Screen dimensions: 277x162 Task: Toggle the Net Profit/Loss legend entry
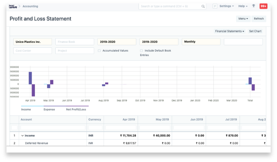tap(76, 109)
